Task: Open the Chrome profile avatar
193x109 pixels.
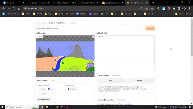Action: tap(184, 8)
